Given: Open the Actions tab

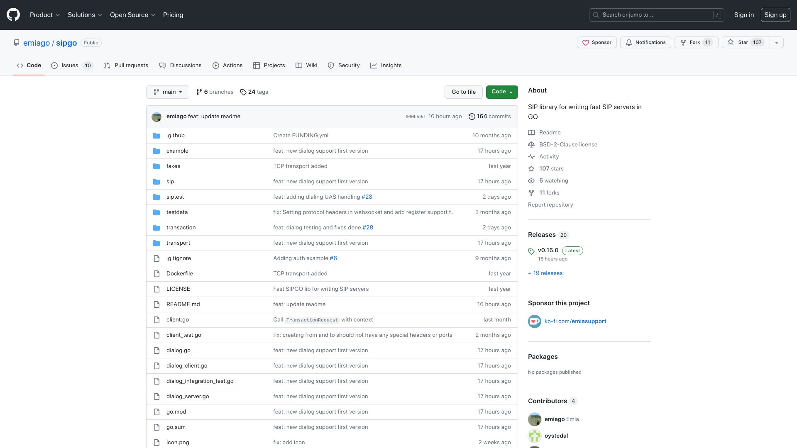Looking at the screenshot, I should [x=227, y=66].
